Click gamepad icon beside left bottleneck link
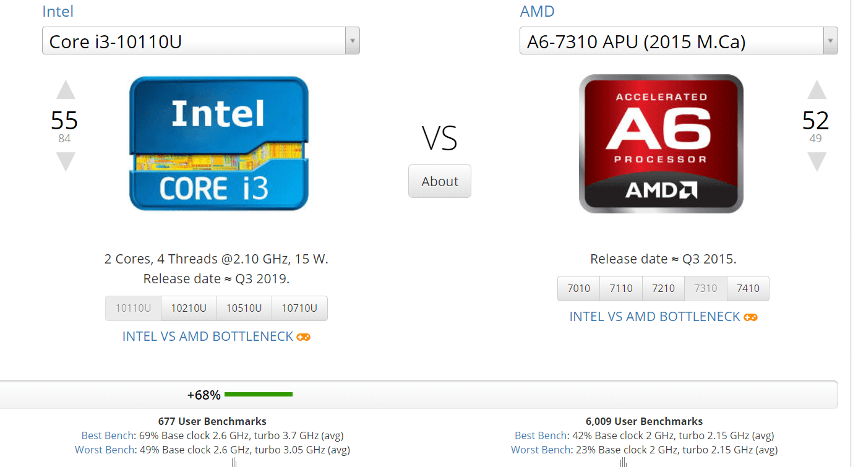 [x=303, y=337]
